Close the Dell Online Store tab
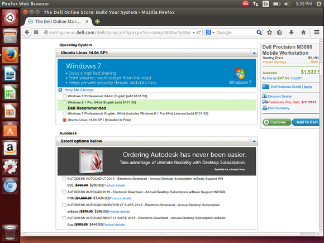 coord(87,21)
